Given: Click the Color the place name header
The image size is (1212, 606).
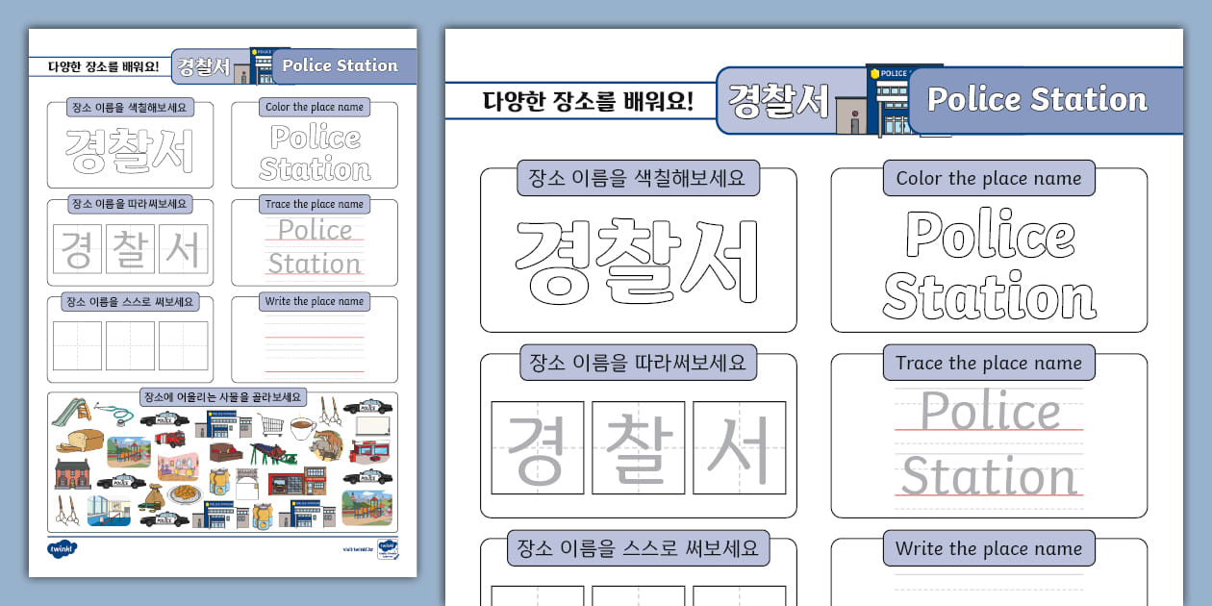Looking at the screenshot, I should 989,177.
